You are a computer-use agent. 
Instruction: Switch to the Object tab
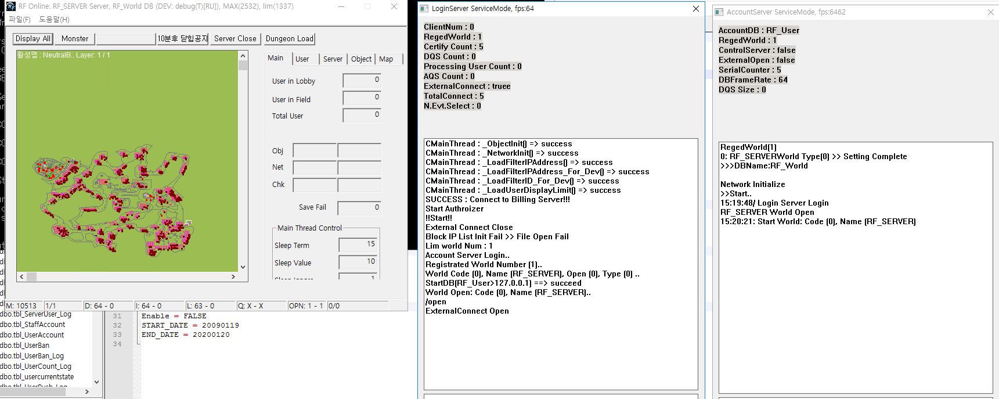(x=361, y=59)
